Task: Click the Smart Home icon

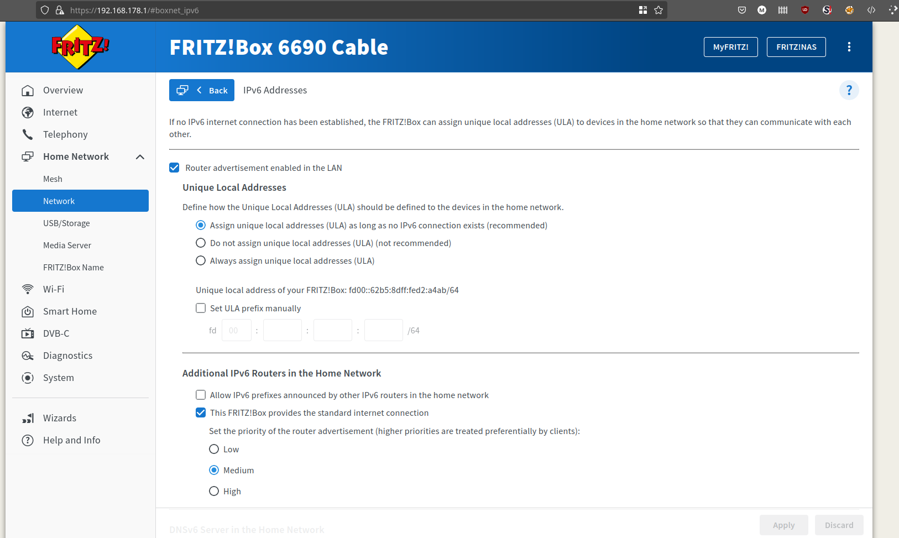Action: click(28, 311)
